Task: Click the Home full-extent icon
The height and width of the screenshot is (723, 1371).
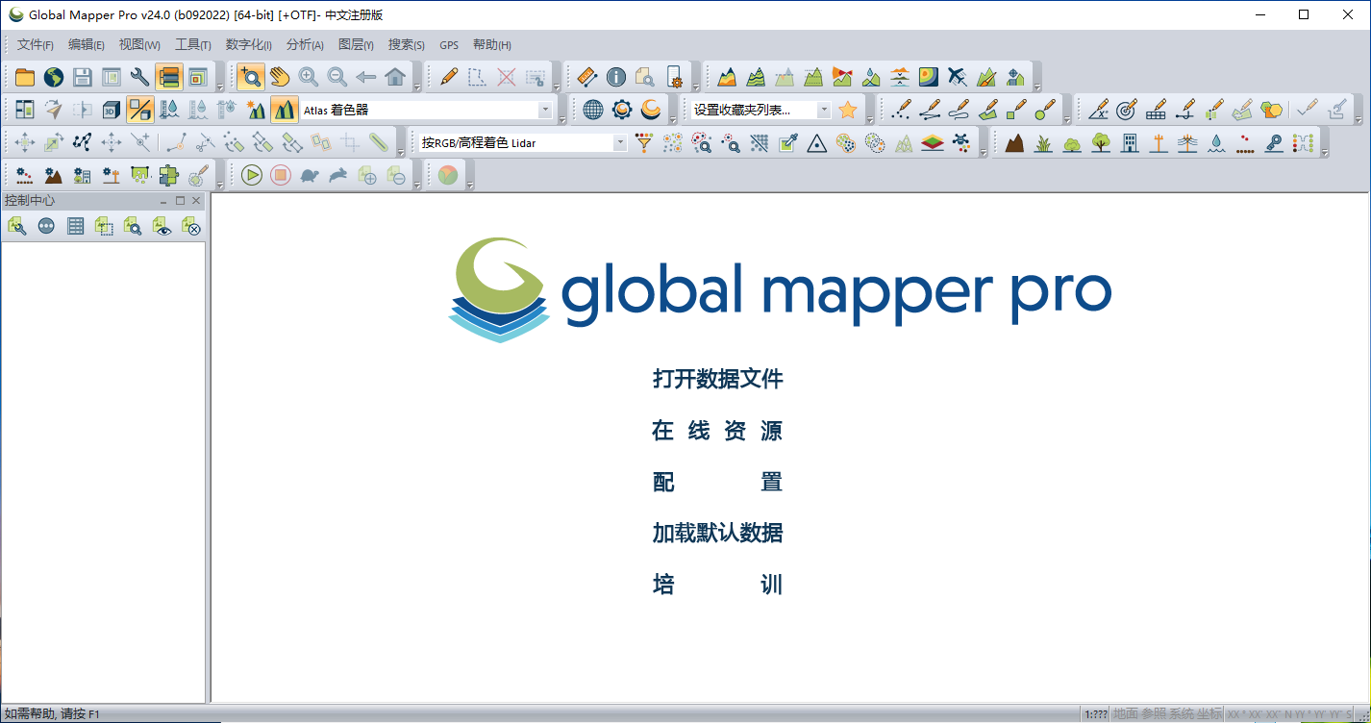Action: [x=393, y=77]
